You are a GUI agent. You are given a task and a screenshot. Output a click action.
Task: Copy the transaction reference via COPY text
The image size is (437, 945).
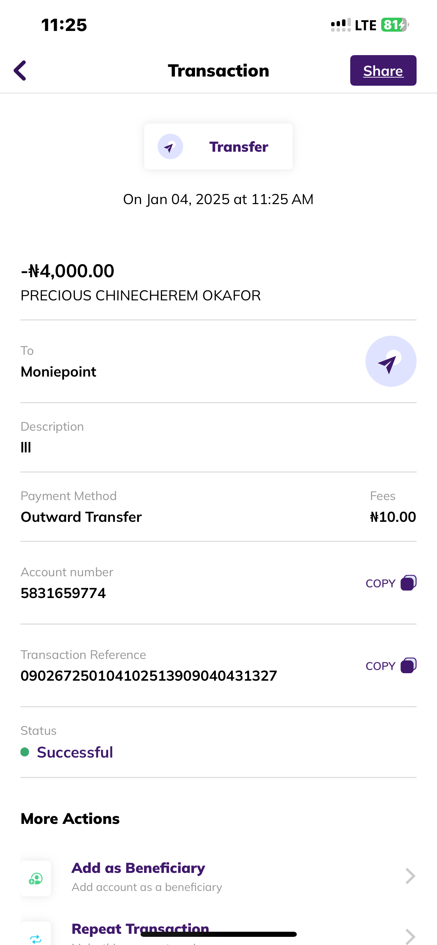click(x=381, y=666)
